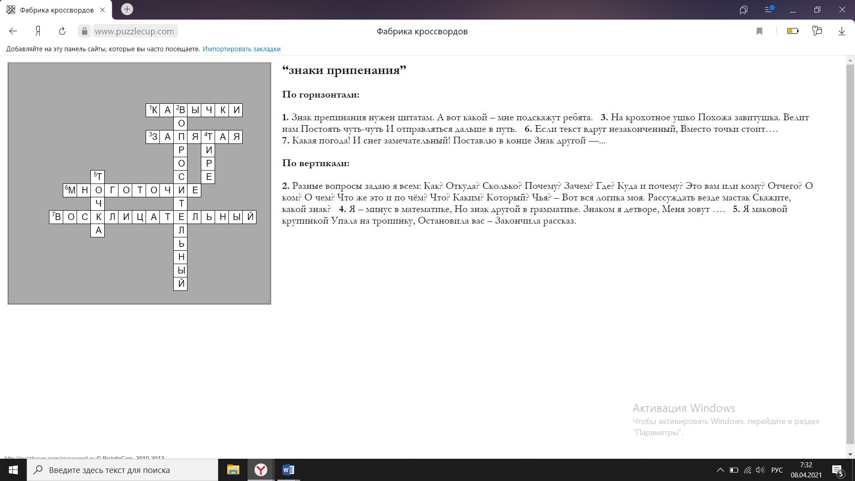
Task: Click the www.puzzlecup.com address field
Action: click(134, 31)
